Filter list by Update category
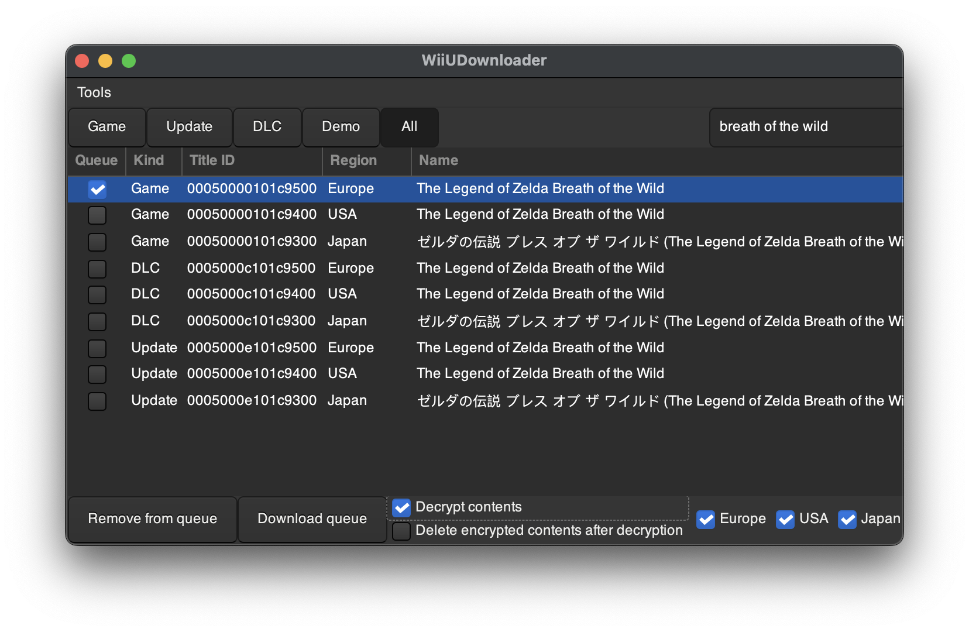The image size is (969, 632). pyautogui.click(x=190, y=126)
